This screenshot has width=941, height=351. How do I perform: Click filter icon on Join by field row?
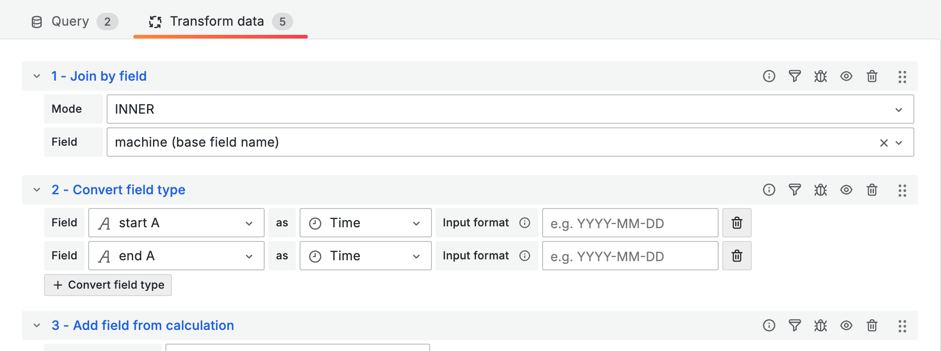795,76
